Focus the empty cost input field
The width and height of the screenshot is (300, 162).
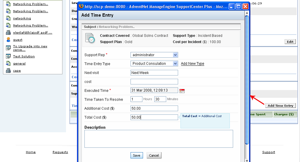(154, 82)
